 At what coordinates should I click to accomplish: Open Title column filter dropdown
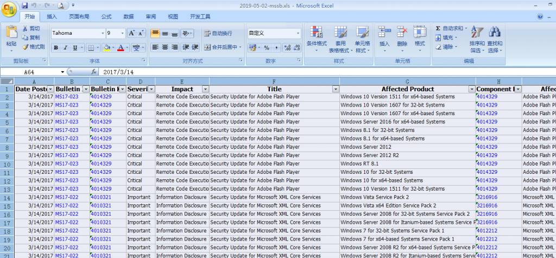pos(336,89)
